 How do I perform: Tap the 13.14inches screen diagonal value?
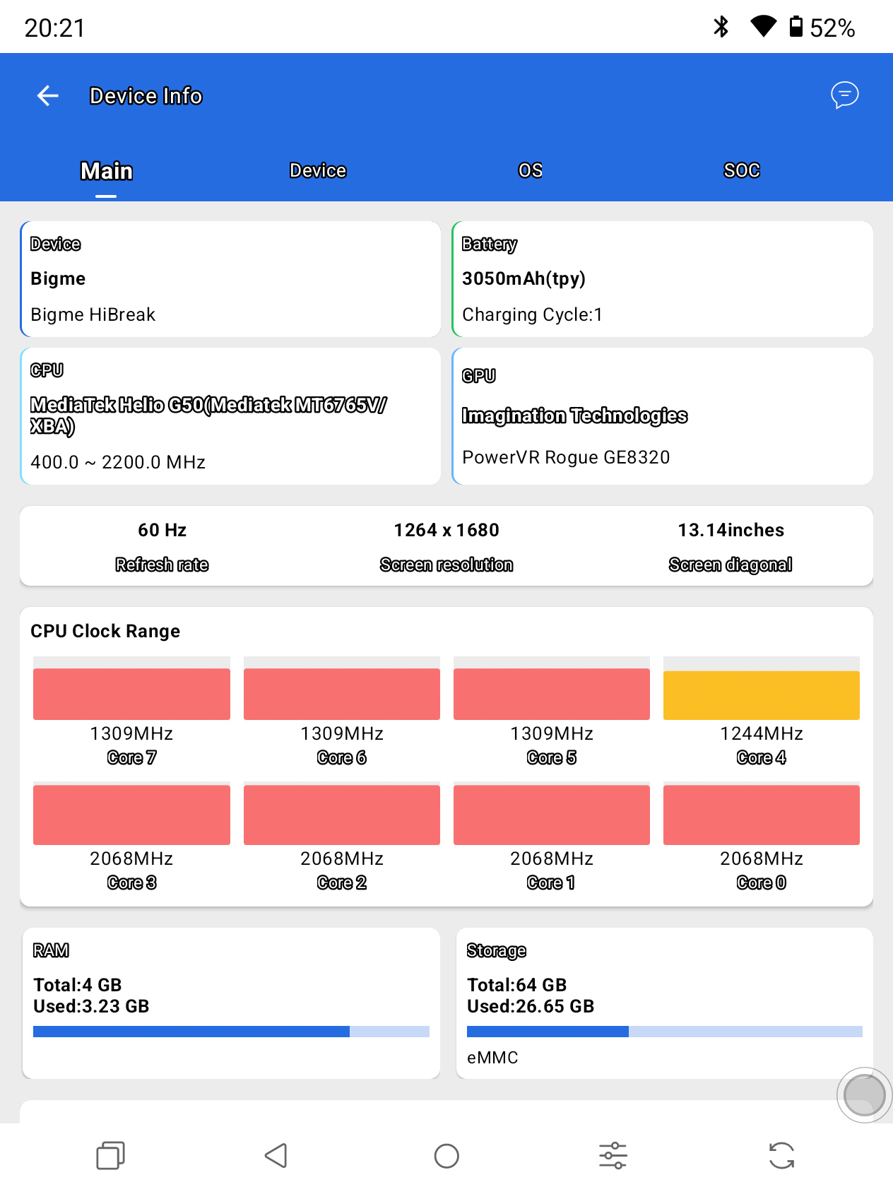point(731,530)
